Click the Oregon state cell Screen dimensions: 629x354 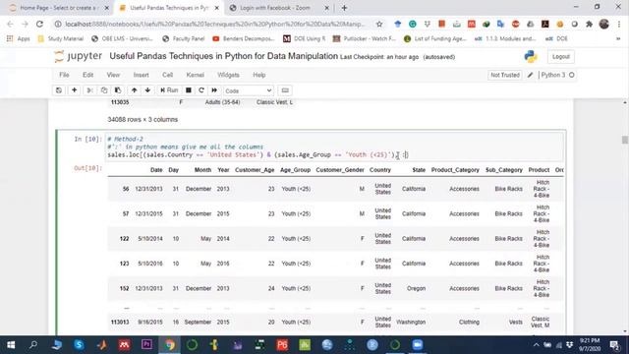[x=416, y=288]
